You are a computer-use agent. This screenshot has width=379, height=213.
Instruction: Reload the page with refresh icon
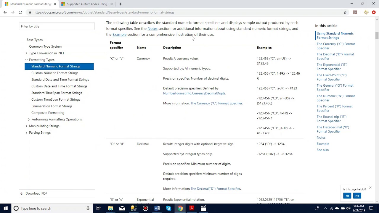(20, 12)
